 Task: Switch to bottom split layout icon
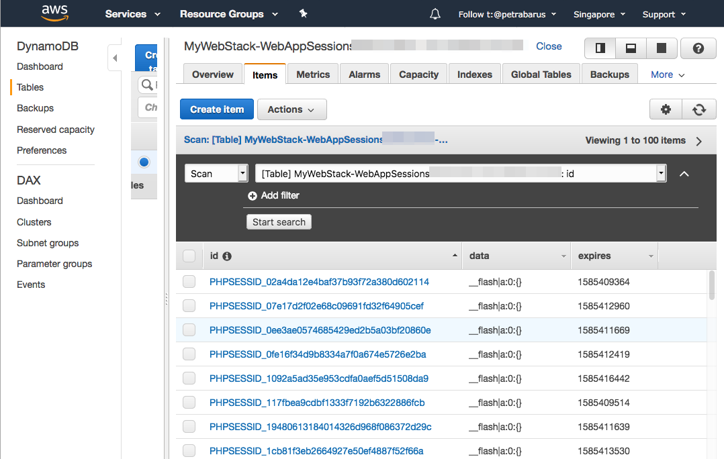[x=631, y=48]
